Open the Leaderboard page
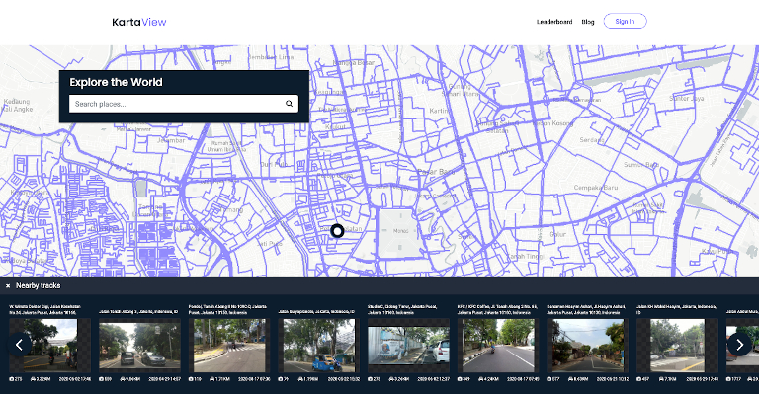The image size is (759, 394). point(554,22)
